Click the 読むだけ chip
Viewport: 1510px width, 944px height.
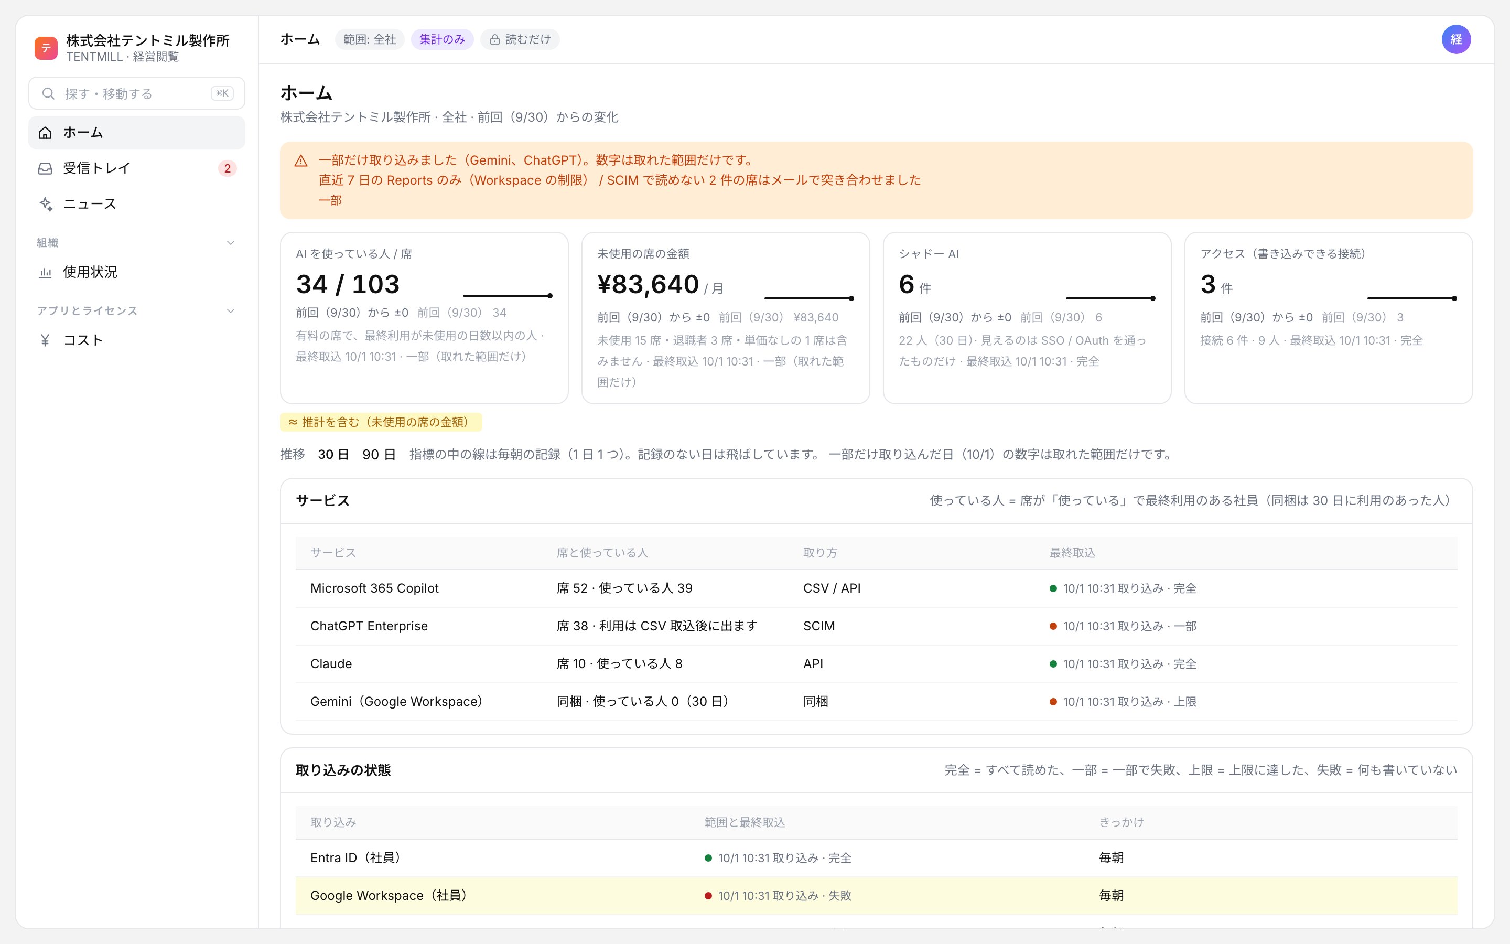pos(520,39)
